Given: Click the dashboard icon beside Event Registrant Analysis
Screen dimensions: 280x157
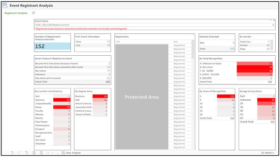Looking at the screenshot, I should click(5, 5).
